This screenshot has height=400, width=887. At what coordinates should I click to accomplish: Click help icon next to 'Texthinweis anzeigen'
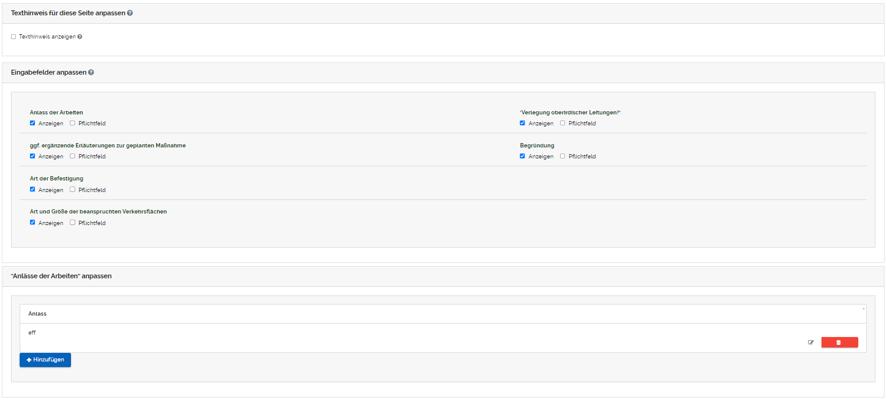[x=80, y=37]
